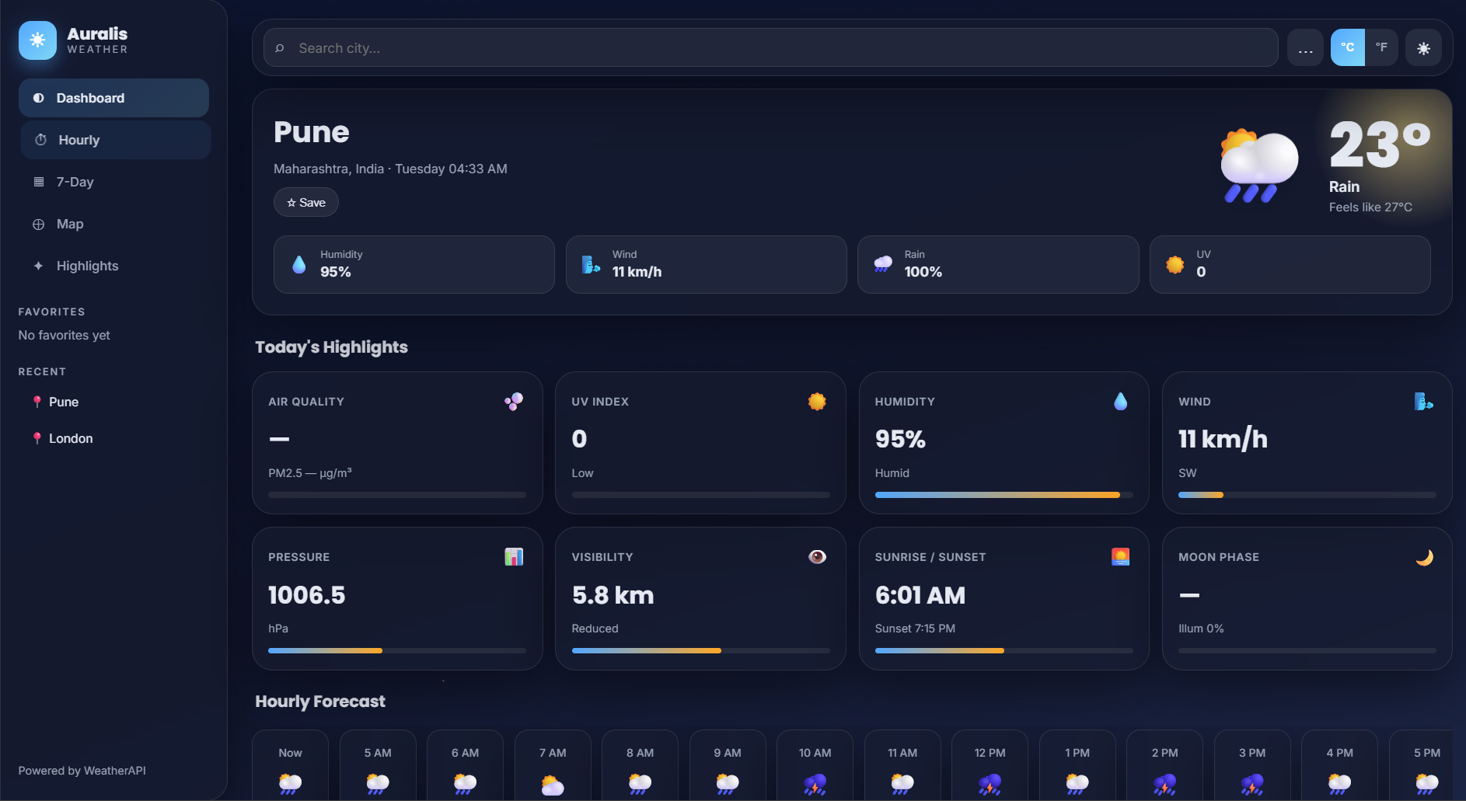
Task: Click the UV Index sun icon
Action: [x=817, y=402]
